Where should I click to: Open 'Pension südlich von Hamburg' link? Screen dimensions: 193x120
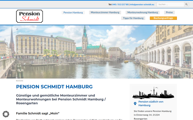(151, 103)
